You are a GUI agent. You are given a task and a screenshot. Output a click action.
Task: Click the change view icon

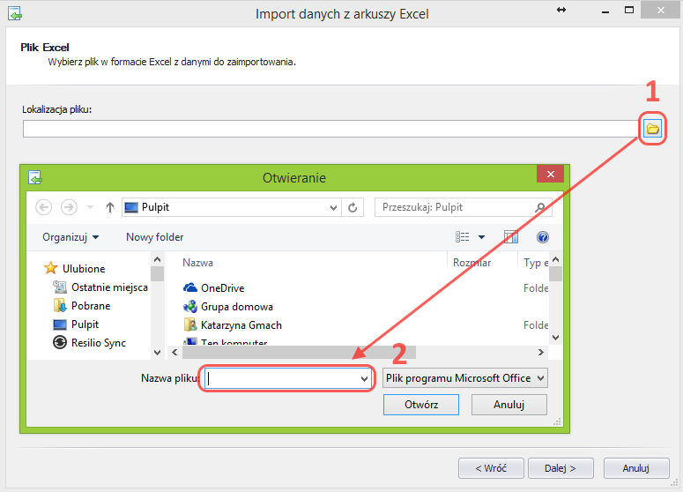[463, 237]
